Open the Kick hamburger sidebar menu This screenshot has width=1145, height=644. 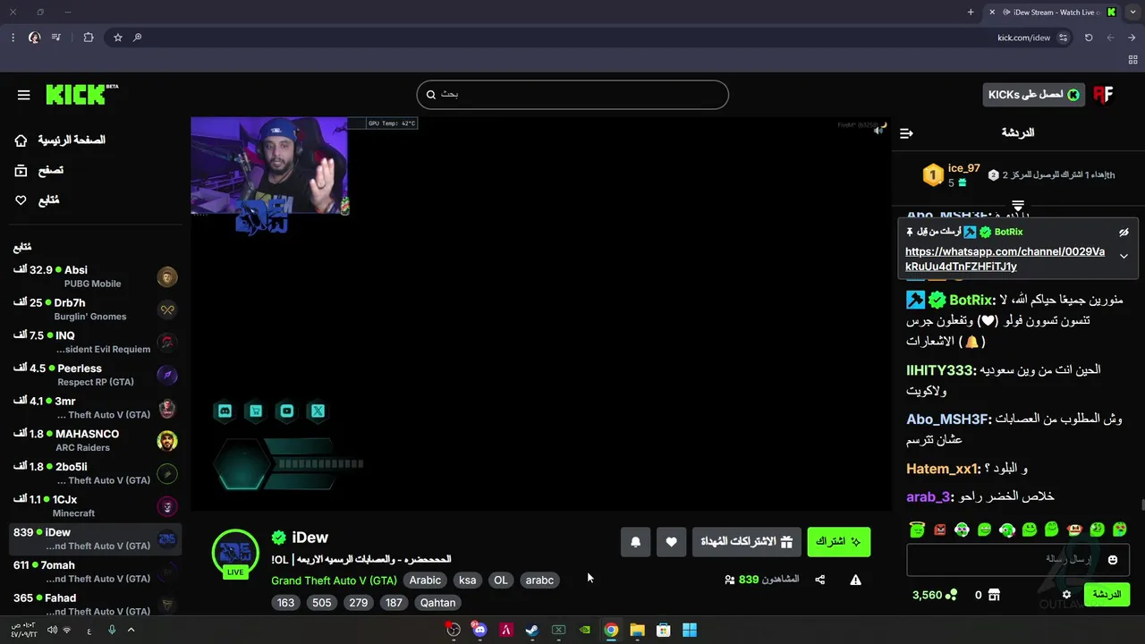tap(24, 95)
